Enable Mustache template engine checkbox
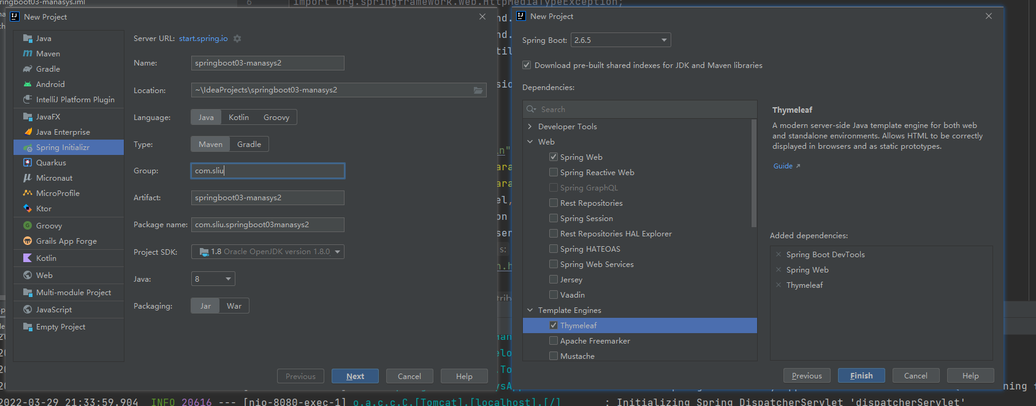Screen dimensions: 1036x406 click(x=554, y=356)
